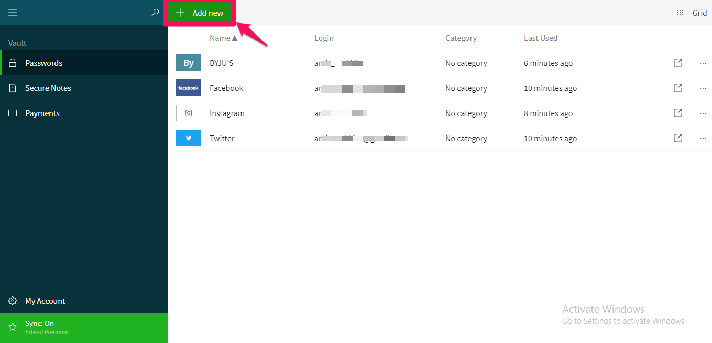The height and width of the screenshot is (343, 712).
Task: Click the Facebook logo thumbnail
Action: pyautogui.click(x=189, y=88)
